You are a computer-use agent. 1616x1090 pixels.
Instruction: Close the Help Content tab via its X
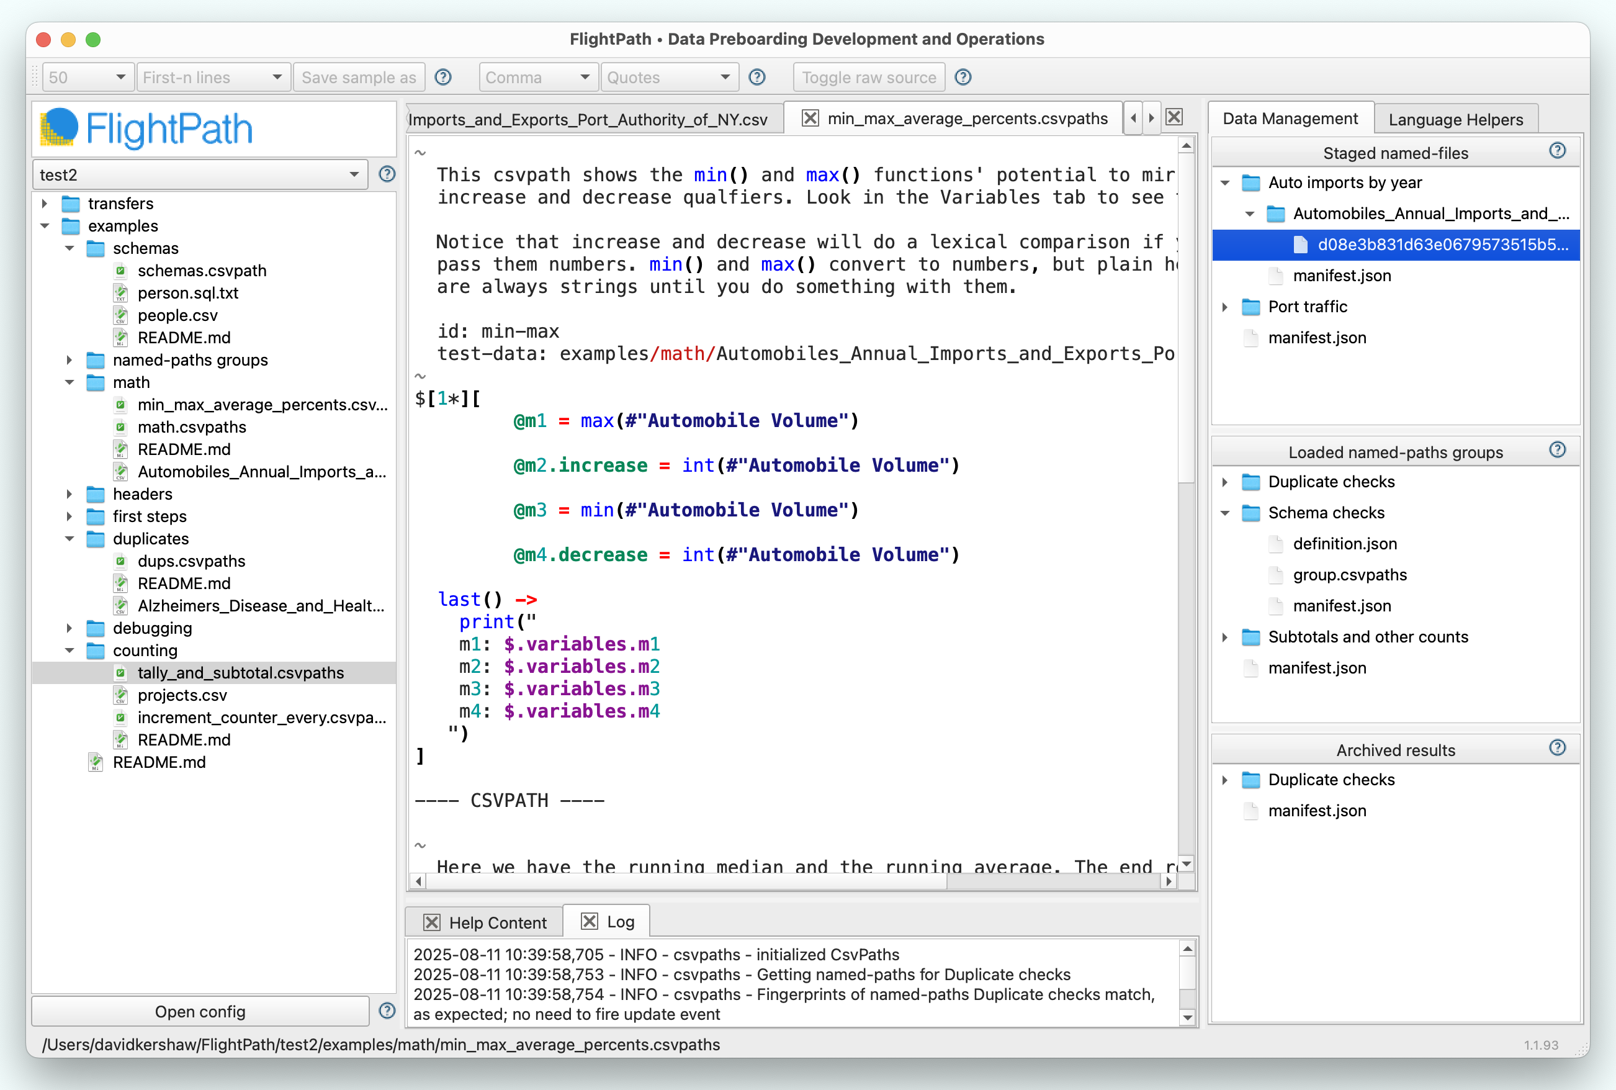(432, 922)
